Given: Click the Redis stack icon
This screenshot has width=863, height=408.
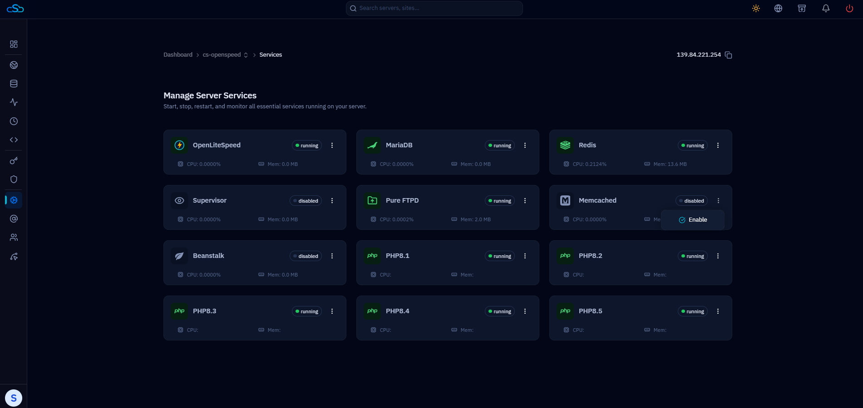Looking at the screenshot, I should (565, 145).
